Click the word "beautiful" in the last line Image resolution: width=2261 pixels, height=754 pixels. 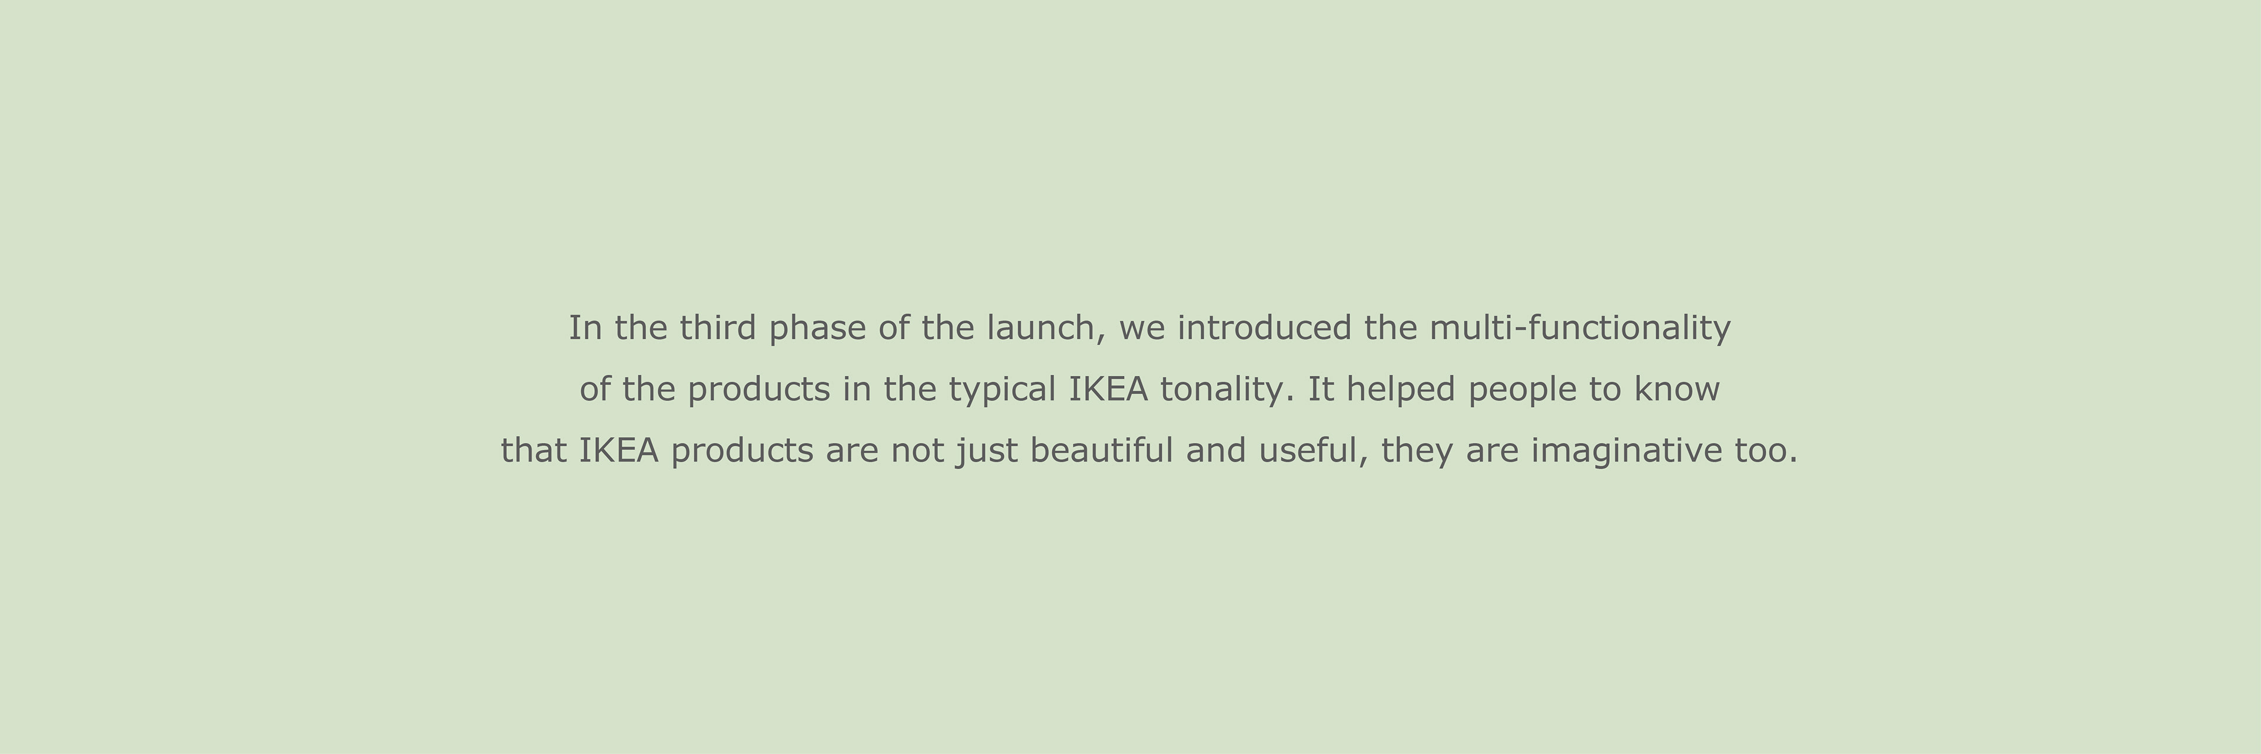coord(1102,451)
